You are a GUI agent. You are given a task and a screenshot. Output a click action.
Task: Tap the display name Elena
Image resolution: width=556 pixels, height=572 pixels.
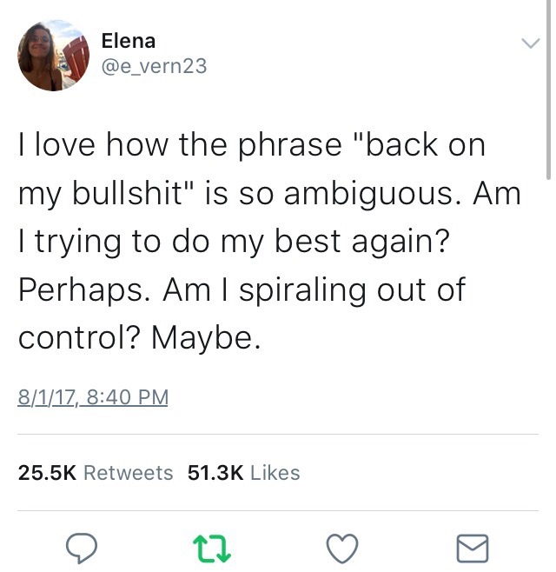click(x=129, y=41)
